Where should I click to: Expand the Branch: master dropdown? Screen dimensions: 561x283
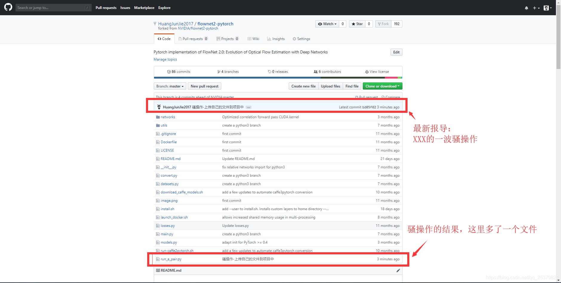coord(170,86)
